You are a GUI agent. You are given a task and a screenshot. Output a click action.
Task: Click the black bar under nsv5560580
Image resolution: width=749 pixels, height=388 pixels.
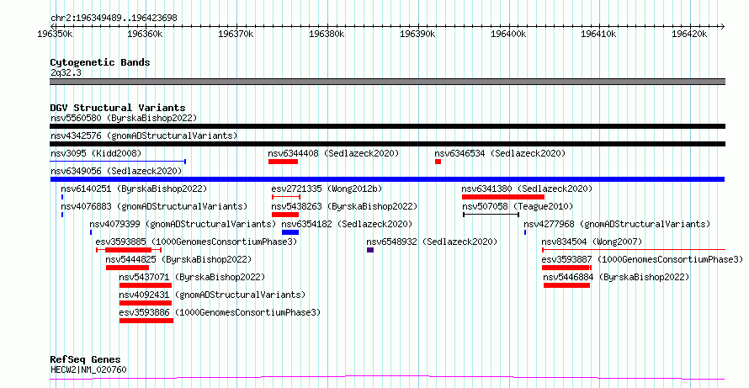point(387,126)
